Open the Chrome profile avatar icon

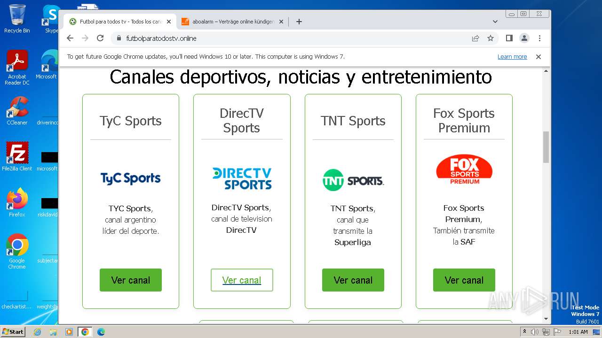[524, 38]
